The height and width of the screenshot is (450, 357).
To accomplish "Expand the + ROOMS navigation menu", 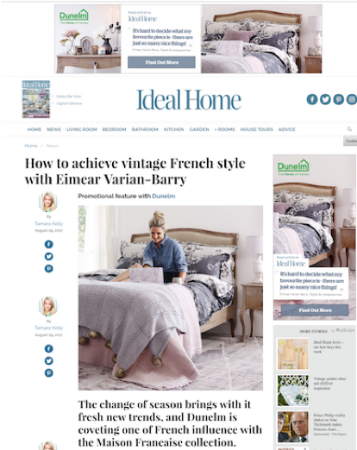I will [225, 129].
